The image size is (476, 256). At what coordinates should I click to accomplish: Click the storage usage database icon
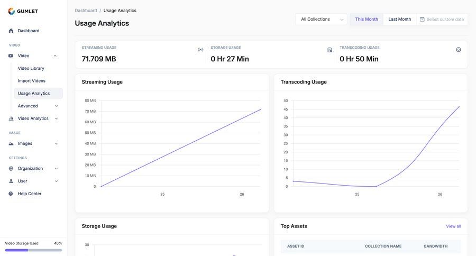(329, 50)
